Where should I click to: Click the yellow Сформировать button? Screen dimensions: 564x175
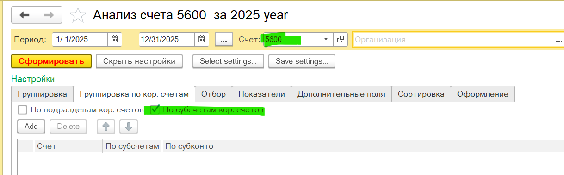click(51, 61)
